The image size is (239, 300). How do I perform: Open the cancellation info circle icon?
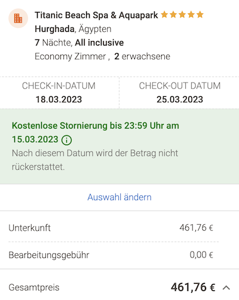[x=66, y=140]
